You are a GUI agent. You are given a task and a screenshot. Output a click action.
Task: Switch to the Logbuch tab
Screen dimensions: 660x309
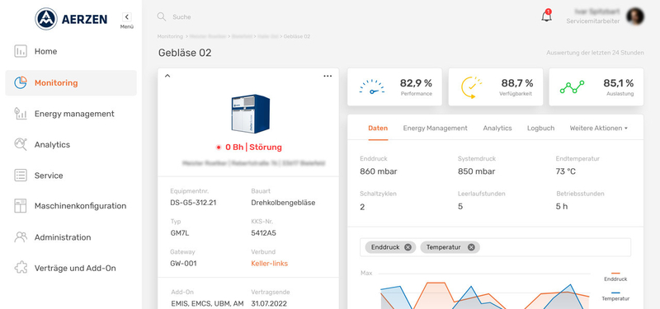pyautogui.click(x=541, y=129)
